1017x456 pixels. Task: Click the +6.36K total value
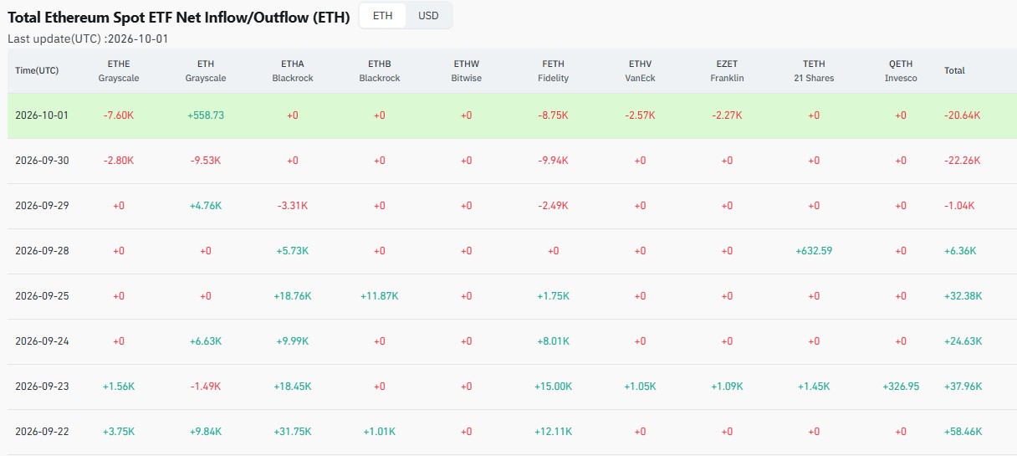point(961,251)
